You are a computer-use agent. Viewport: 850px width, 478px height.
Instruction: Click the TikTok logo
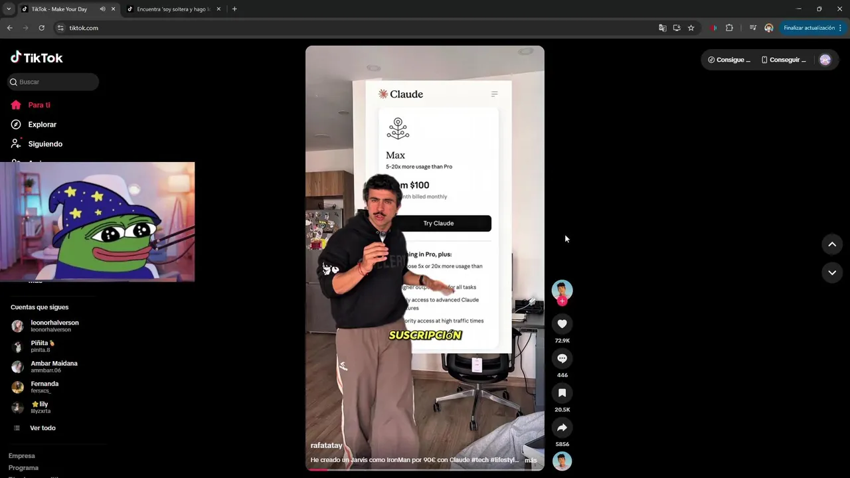click(37, 58)
